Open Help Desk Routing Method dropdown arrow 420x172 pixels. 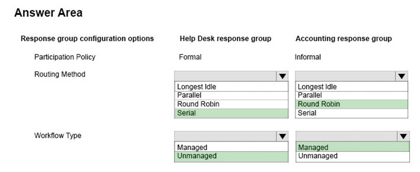(282, 76)
